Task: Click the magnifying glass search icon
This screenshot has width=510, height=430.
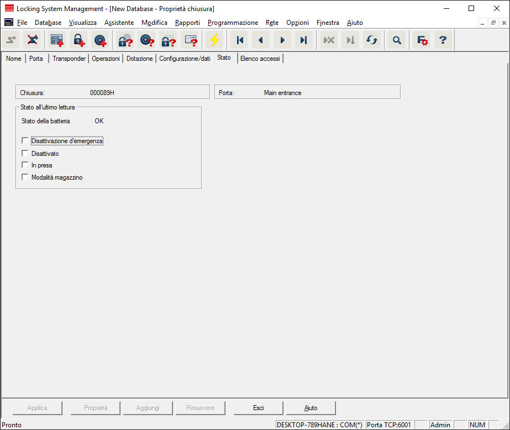Action: pos(396,40)
